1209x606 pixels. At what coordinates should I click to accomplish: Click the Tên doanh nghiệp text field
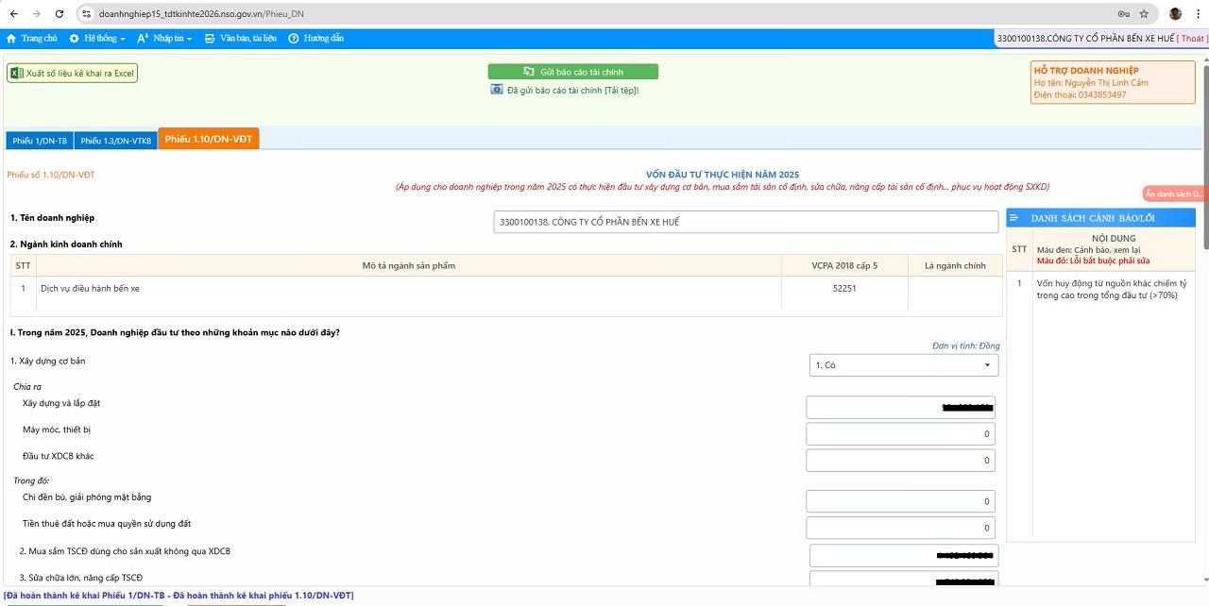click(x=745, y=222)
